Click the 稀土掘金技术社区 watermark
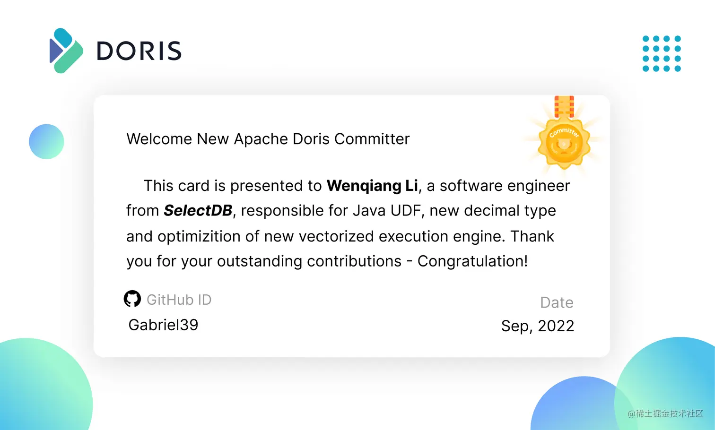715x430 pixels. [x=665, y=414]
